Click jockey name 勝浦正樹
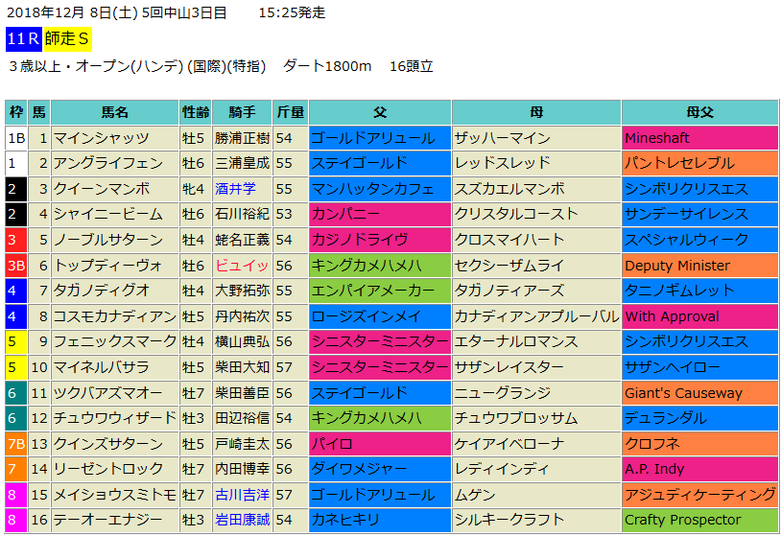 242,138
